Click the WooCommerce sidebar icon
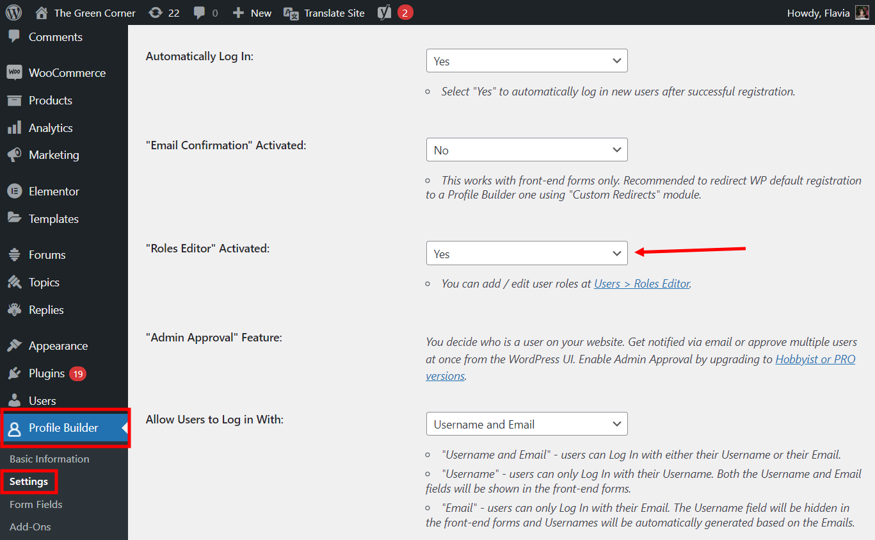Screen dimensions: 875x540 coord(14,72)
